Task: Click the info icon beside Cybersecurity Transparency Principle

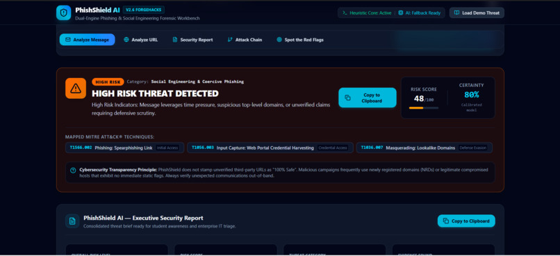Action: click(x=73, y=170)
